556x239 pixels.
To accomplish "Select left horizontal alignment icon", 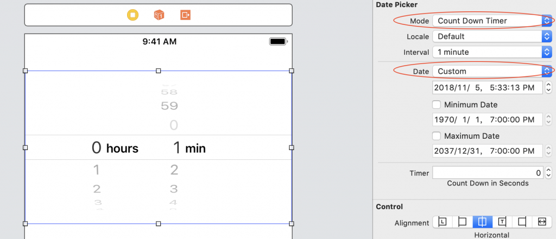I will tap(463, 222).
